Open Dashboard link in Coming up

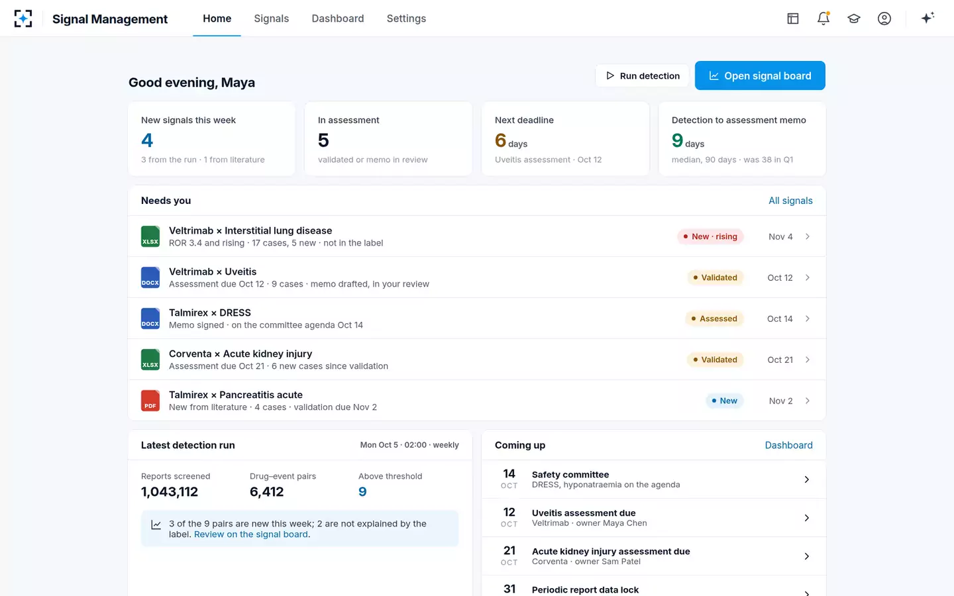(x=788, y=445)
